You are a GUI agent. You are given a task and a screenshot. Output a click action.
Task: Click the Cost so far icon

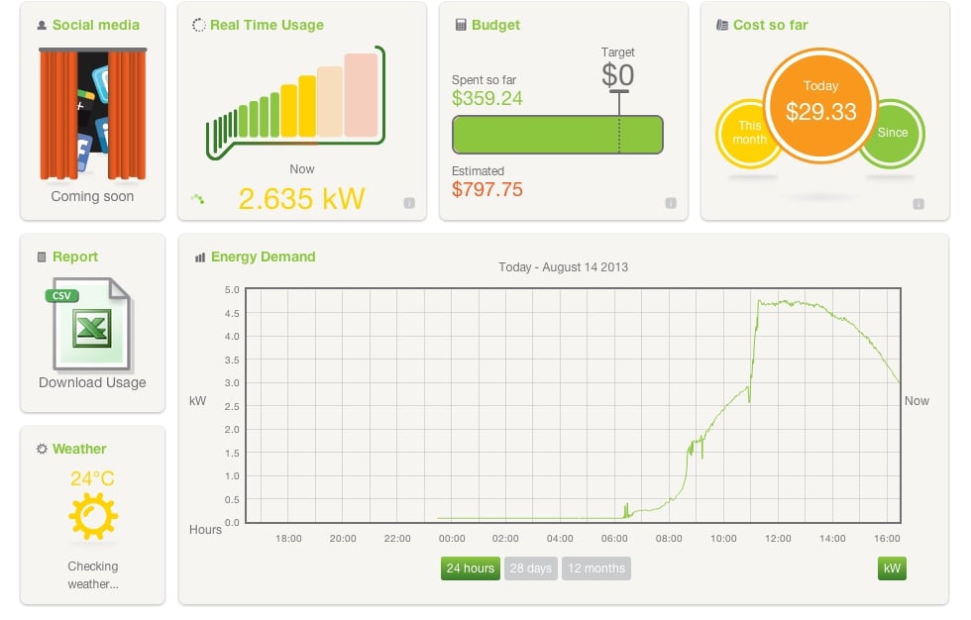pyautogui.click(x=722, y=25)
